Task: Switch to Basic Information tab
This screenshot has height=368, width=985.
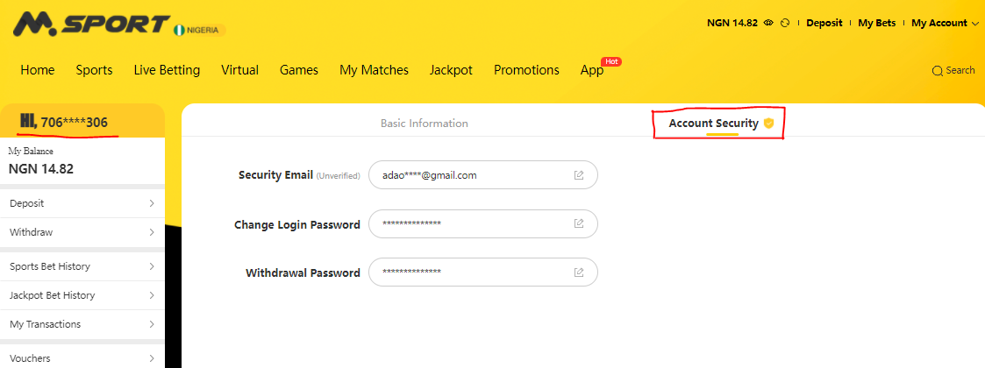Action: pos(424,123)
